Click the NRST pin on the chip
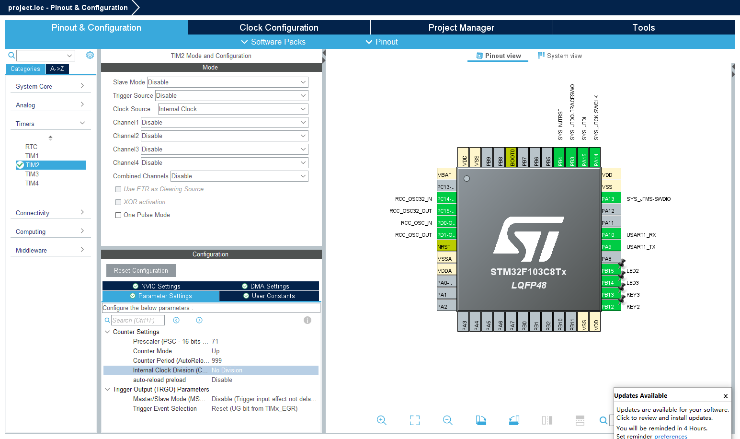This screenshot has width=740, height=439. point(446,246)
